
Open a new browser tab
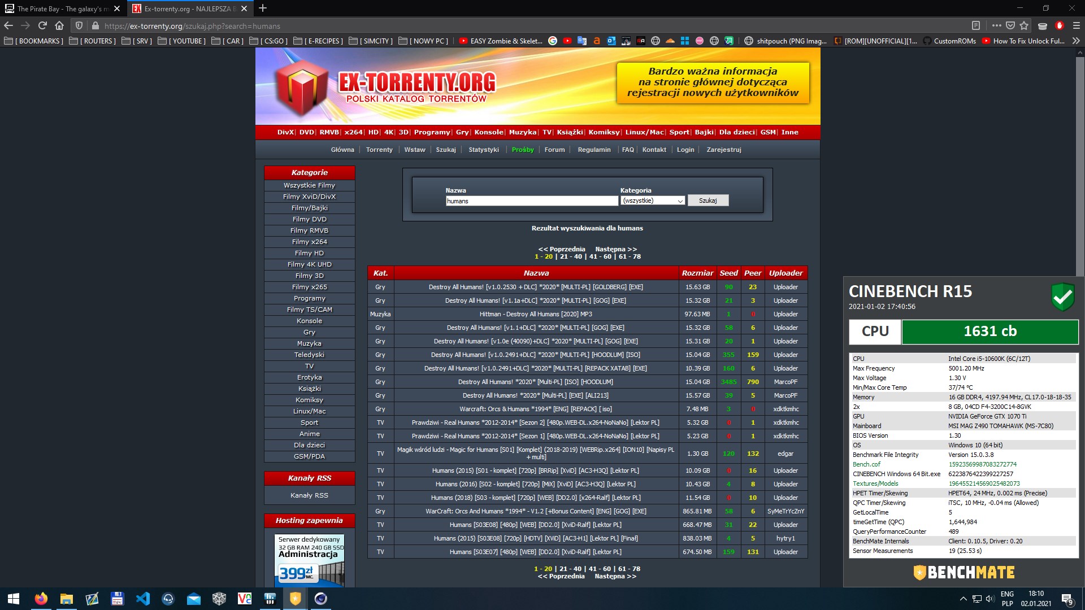[263, 8]
